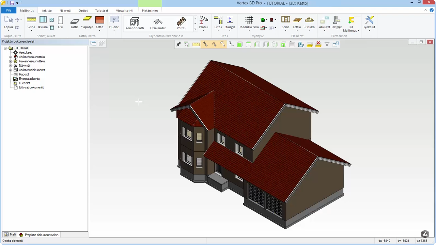Click the filter funnel icon

click(x=327, y=44)
